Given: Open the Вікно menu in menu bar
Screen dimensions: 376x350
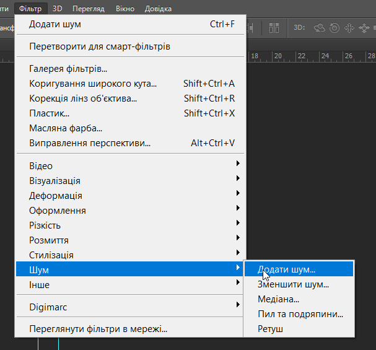Looking at the screenshot, I should [124, 9].
